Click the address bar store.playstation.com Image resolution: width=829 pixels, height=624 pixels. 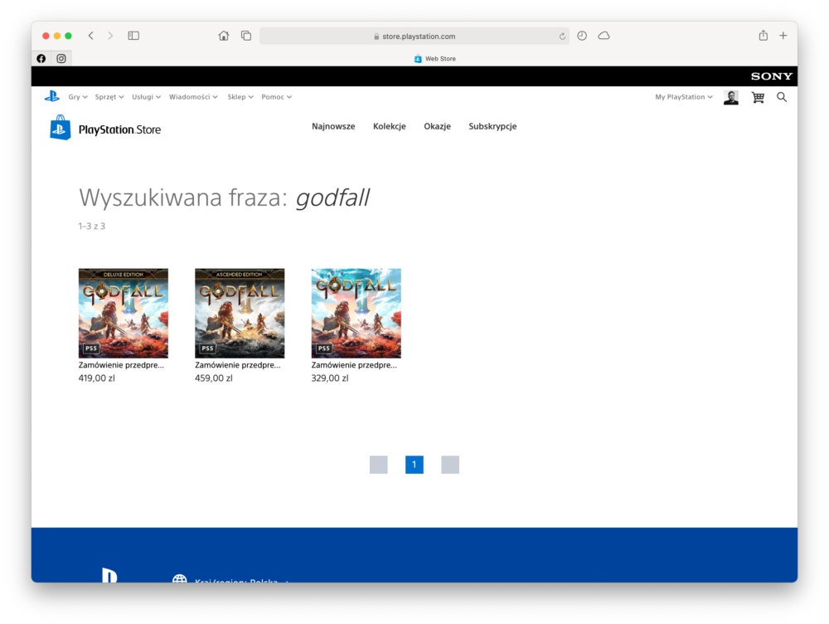point(414,36)
